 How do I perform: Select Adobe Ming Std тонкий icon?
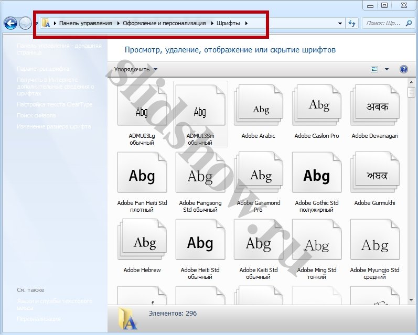[x=317, y=240]
